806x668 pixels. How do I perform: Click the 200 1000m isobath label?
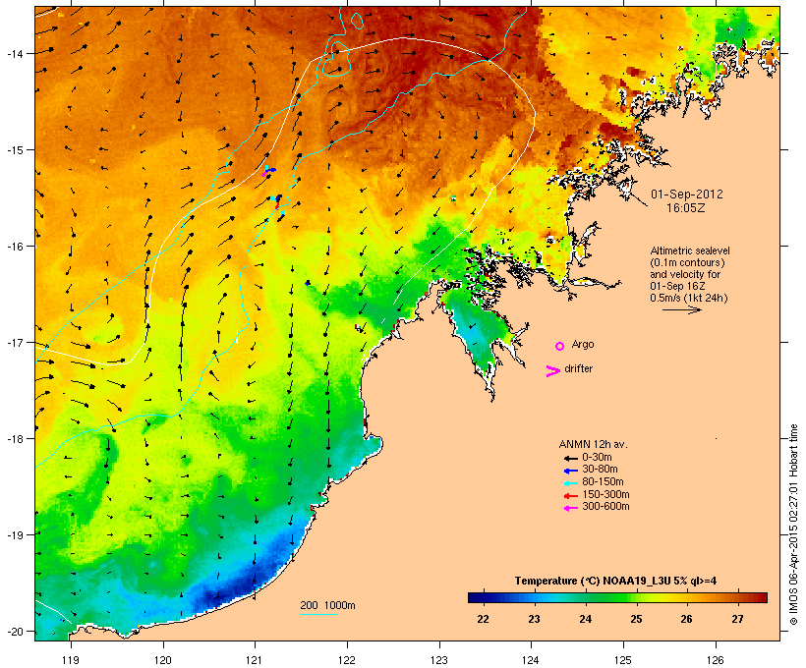click(x=327, y=605)
